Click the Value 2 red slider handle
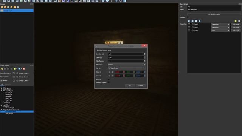This screenshot has width=242, height=136. coord(124,76)
